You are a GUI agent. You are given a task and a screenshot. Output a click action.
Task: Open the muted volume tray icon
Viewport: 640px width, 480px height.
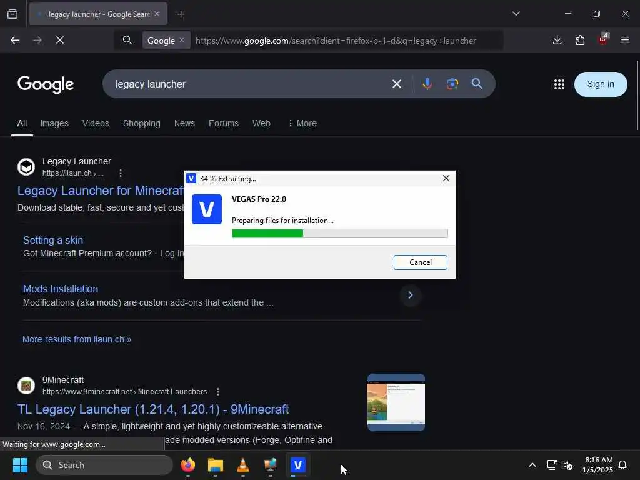click(567, 465)
